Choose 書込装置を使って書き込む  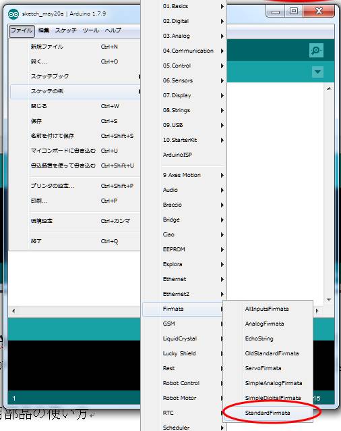pos(75,166)
